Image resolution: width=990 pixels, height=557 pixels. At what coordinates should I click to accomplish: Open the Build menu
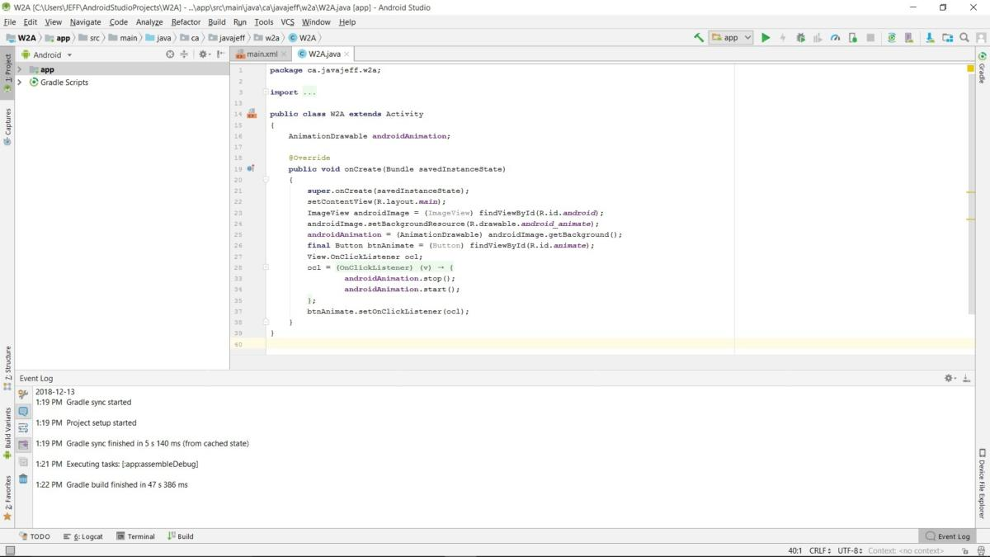(217, 22)
